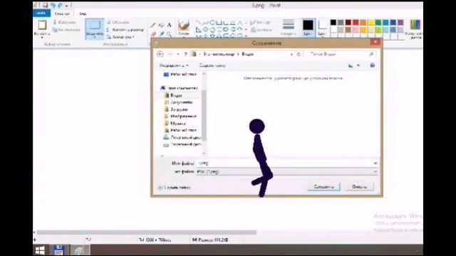Select the Color picker eyedropper tool
Image resolution: width=456 pixels, height=256 pixels.
tap(161, 34)
